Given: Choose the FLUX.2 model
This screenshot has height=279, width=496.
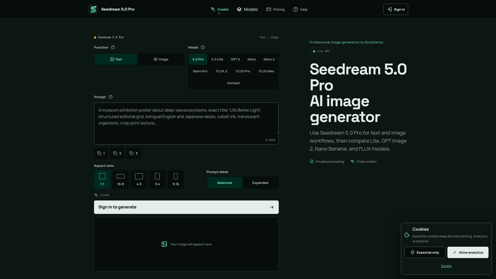Looking at the screenshot, I should click(x=222, y=71).
